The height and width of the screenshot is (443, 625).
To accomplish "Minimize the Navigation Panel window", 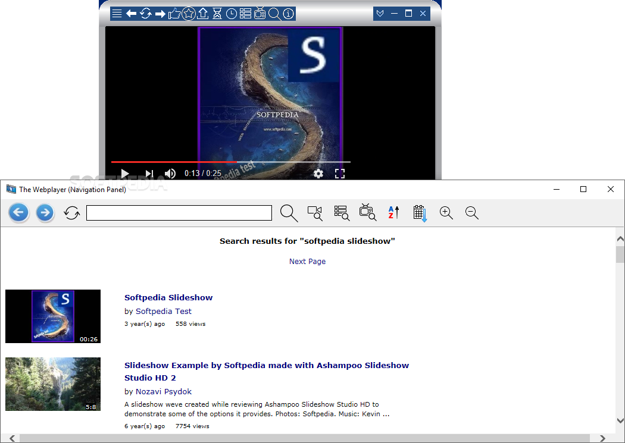I will (x=557, y=190).
